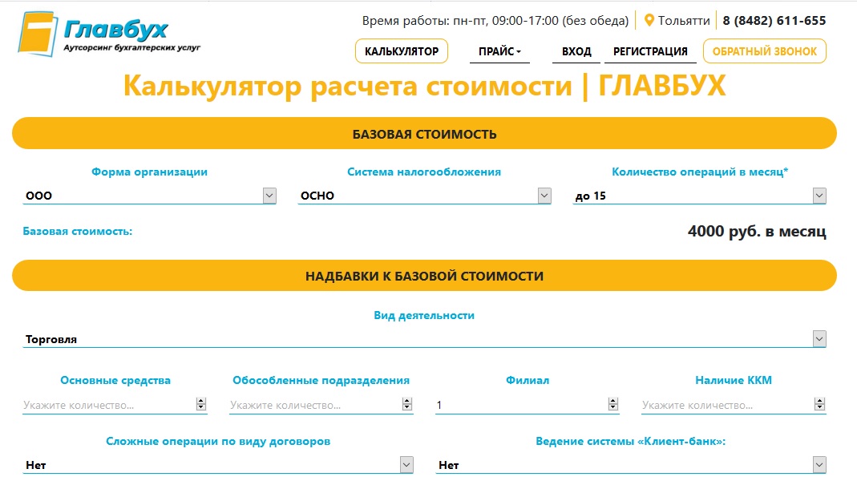857x481 pixels.
Task: Click the Наличие ККМ stepper arrows
Action: [819, 405]
